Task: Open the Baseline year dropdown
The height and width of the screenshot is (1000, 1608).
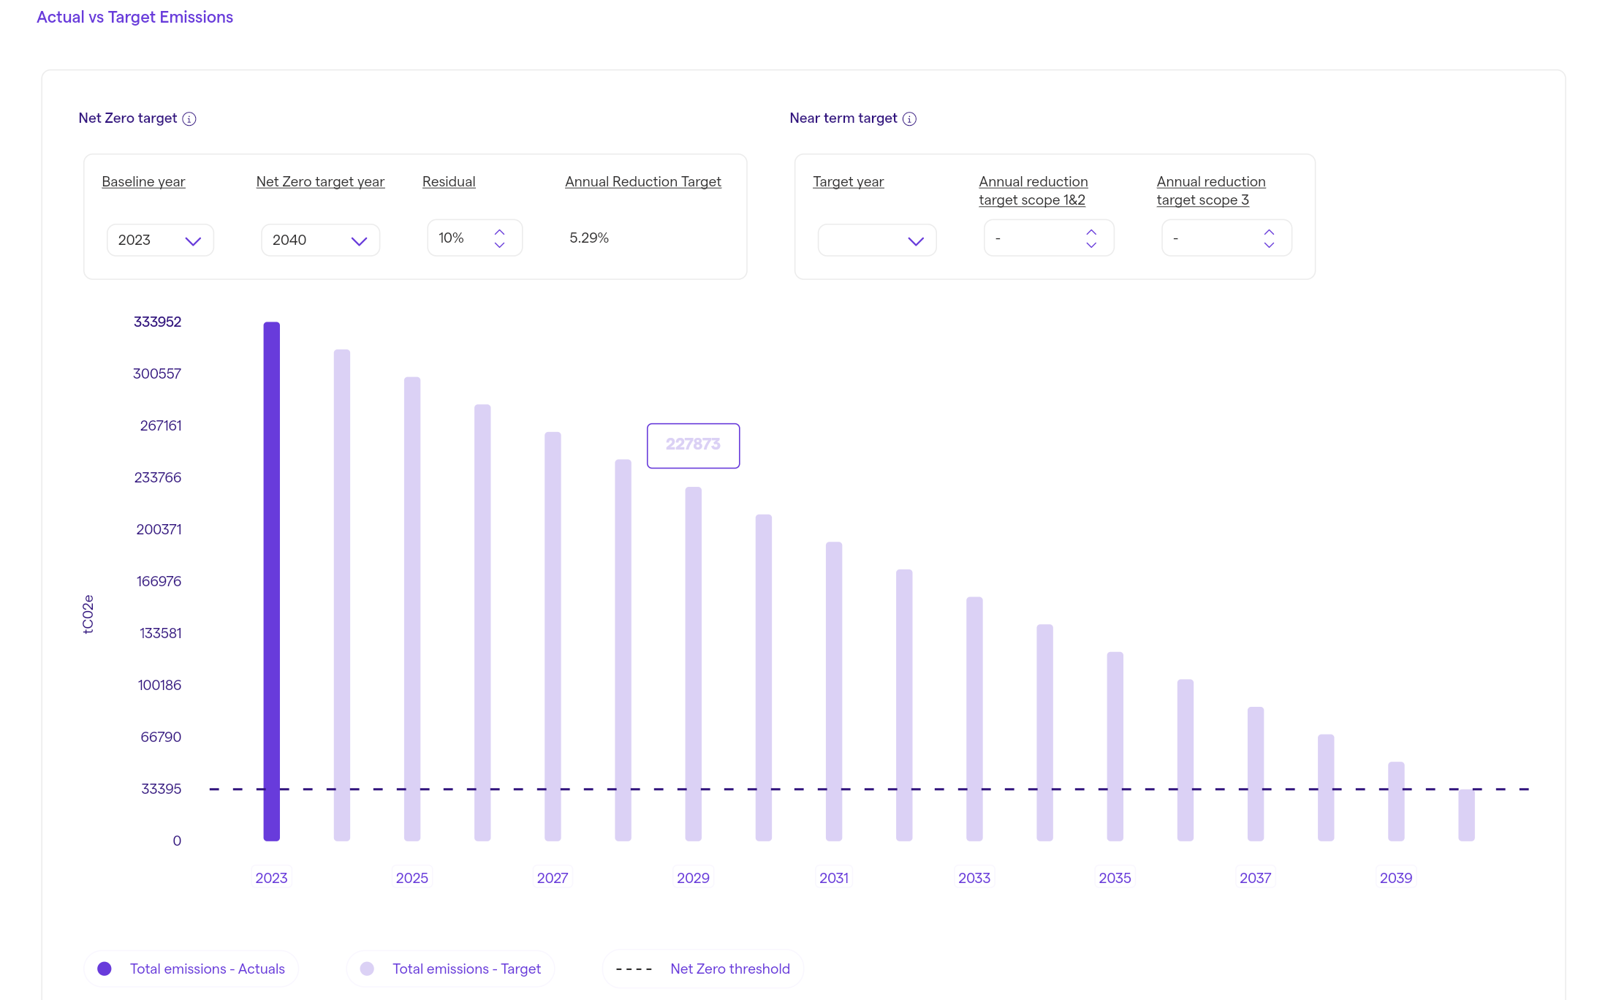Action: point(160,240)
